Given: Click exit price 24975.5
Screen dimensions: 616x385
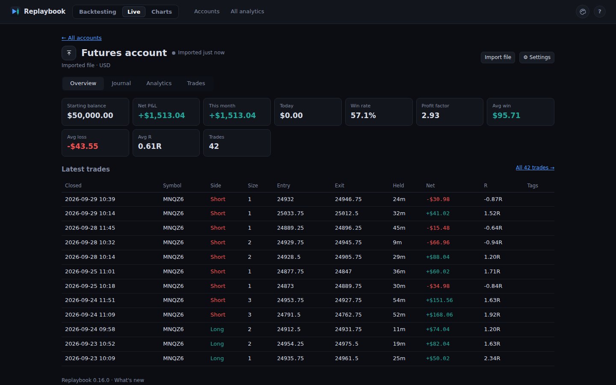Looking at the screenshot, I should (346, 344).
